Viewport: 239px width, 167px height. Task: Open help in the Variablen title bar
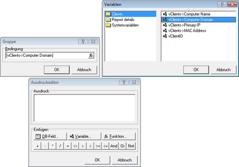coord(222,4)
